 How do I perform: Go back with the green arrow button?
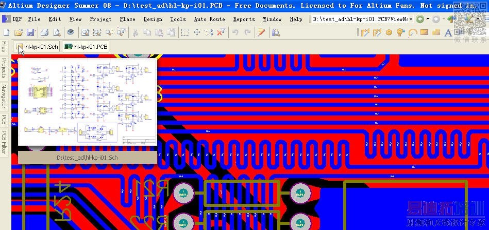click(420, 20)
